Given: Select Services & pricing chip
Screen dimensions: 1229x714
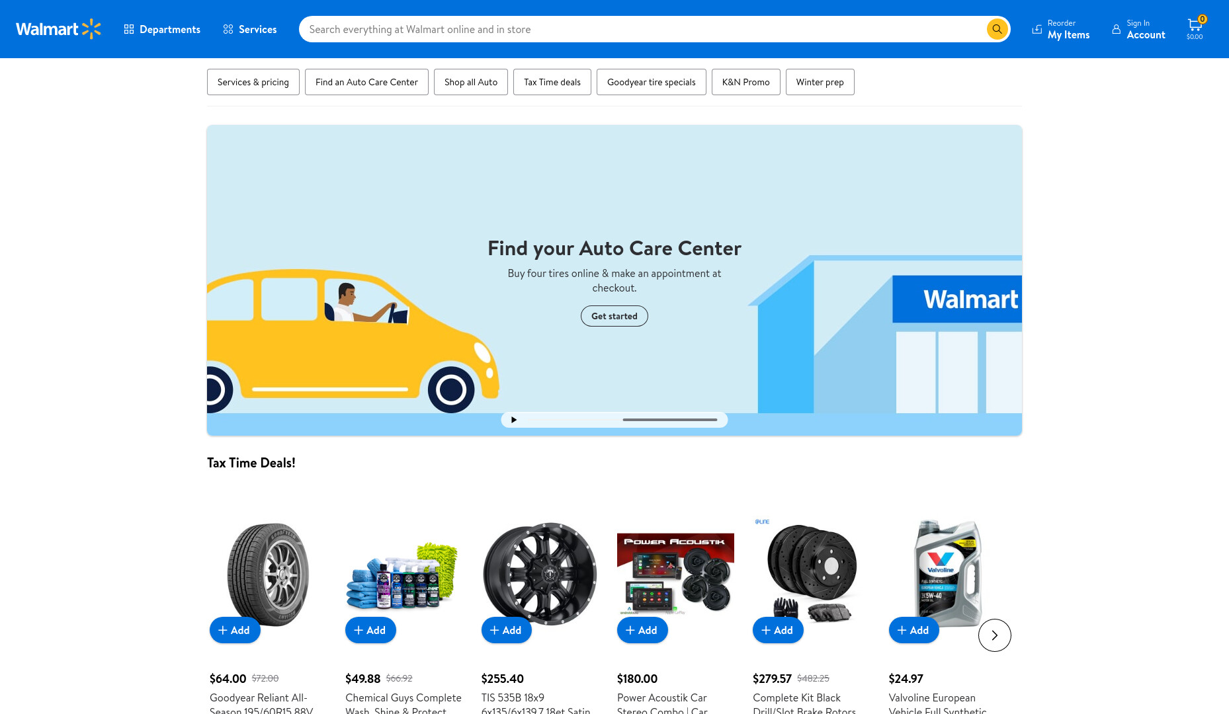Looking at the screenshot, I should click(x=253, y=82).
